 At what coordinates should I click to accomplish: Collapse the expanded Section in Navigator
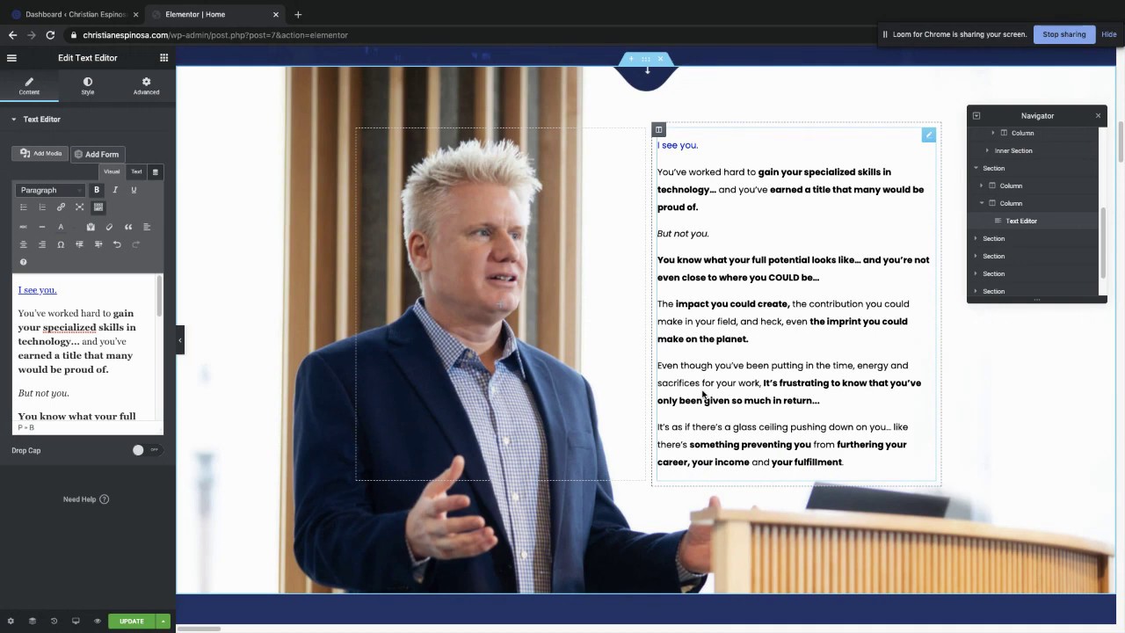tap(976, 168)
